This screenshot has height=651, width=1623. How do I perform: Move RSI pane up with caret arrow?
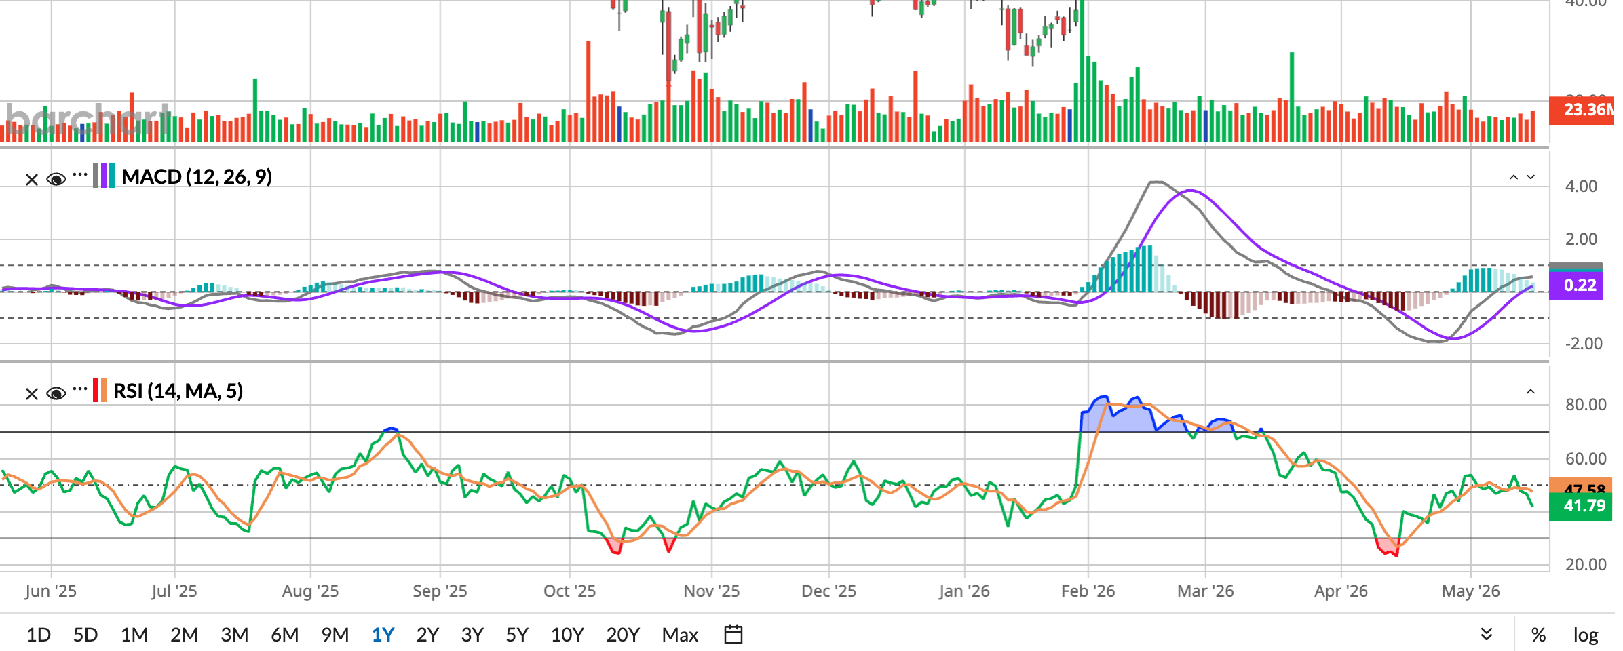(x=1531, y=392)
